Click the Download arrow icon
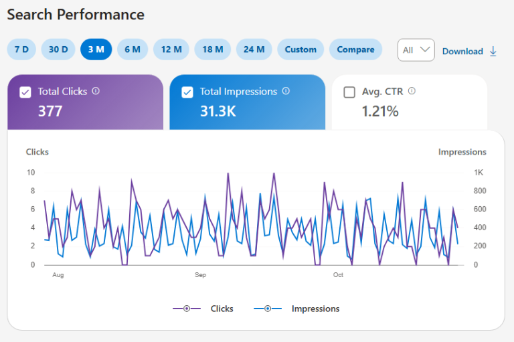 (493, 51)
